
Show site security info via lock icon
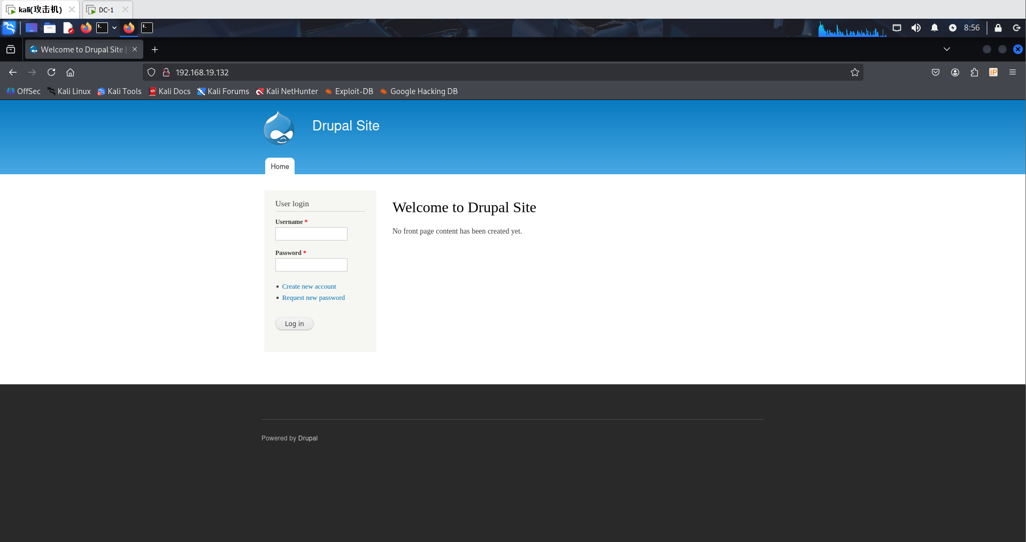pos(166,72)
